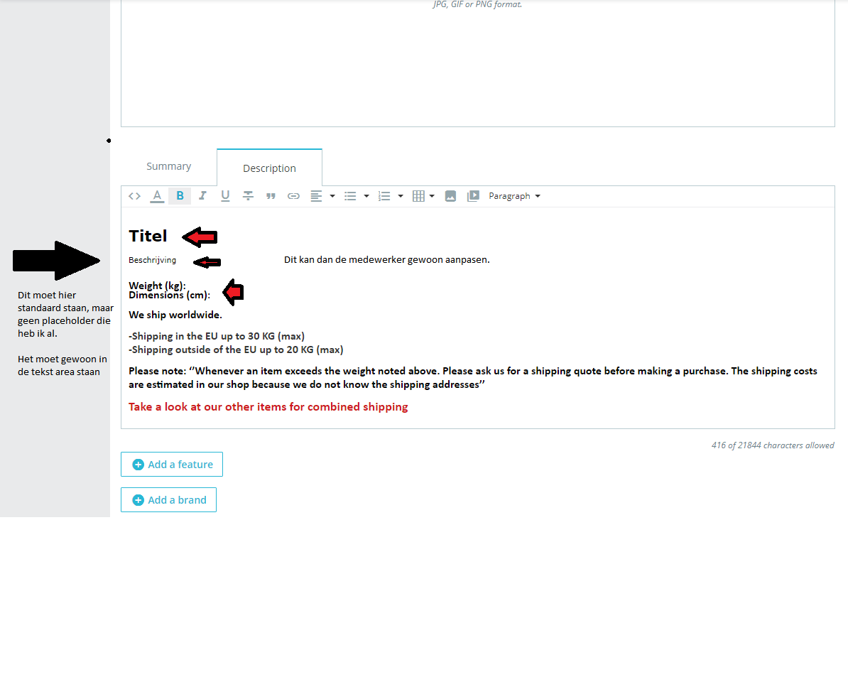
Task: Click the image upload area above the tabs
Action: click(x=477, y=63)
